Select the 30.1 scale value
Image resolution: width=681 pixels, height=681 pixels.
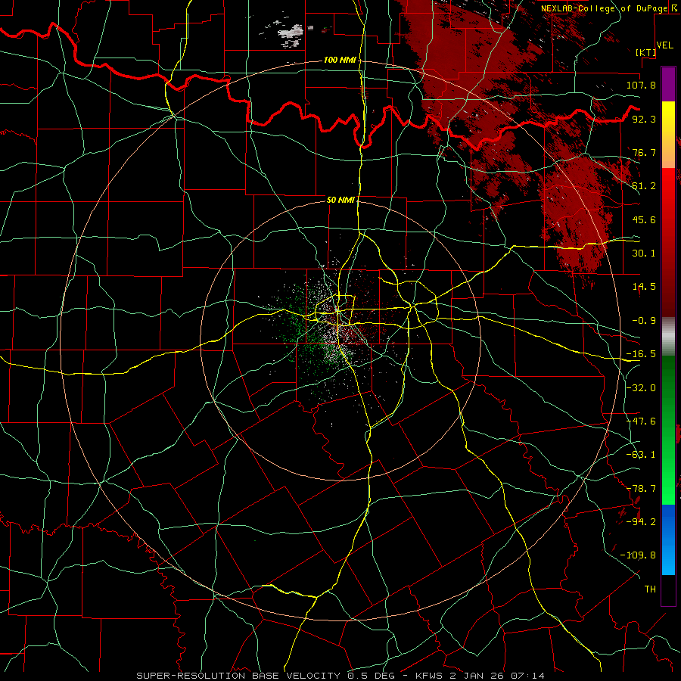point(644,253)
